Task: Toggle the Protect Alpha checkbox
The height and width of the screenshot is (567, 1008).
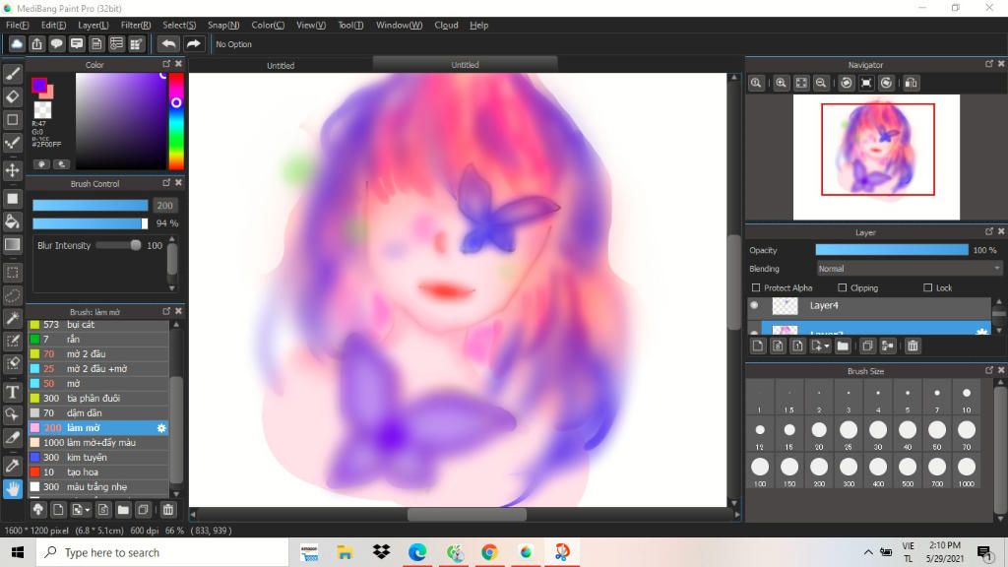Action: tap(756, 288)
